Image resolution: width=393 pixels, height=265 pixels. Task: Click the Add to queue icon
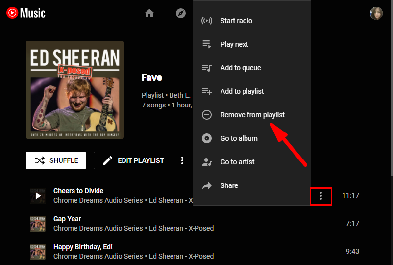[207, 68]
